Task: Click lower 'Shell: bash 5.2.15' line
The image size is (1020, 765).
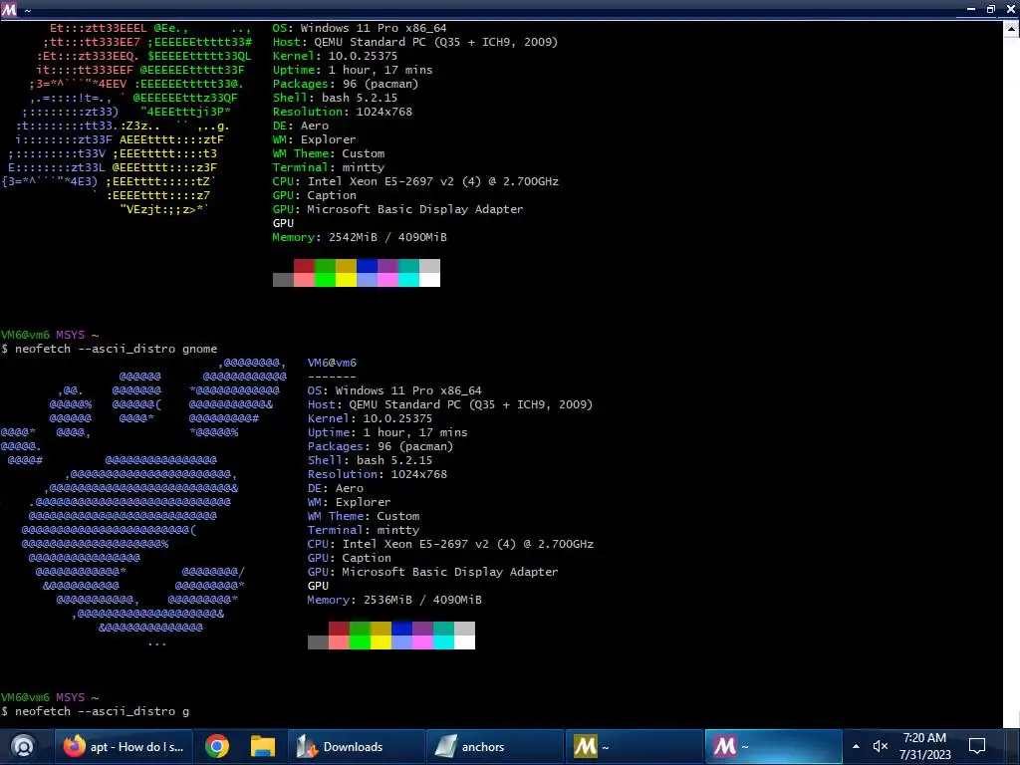Action: pyautogui.click(x=371, y=460)
